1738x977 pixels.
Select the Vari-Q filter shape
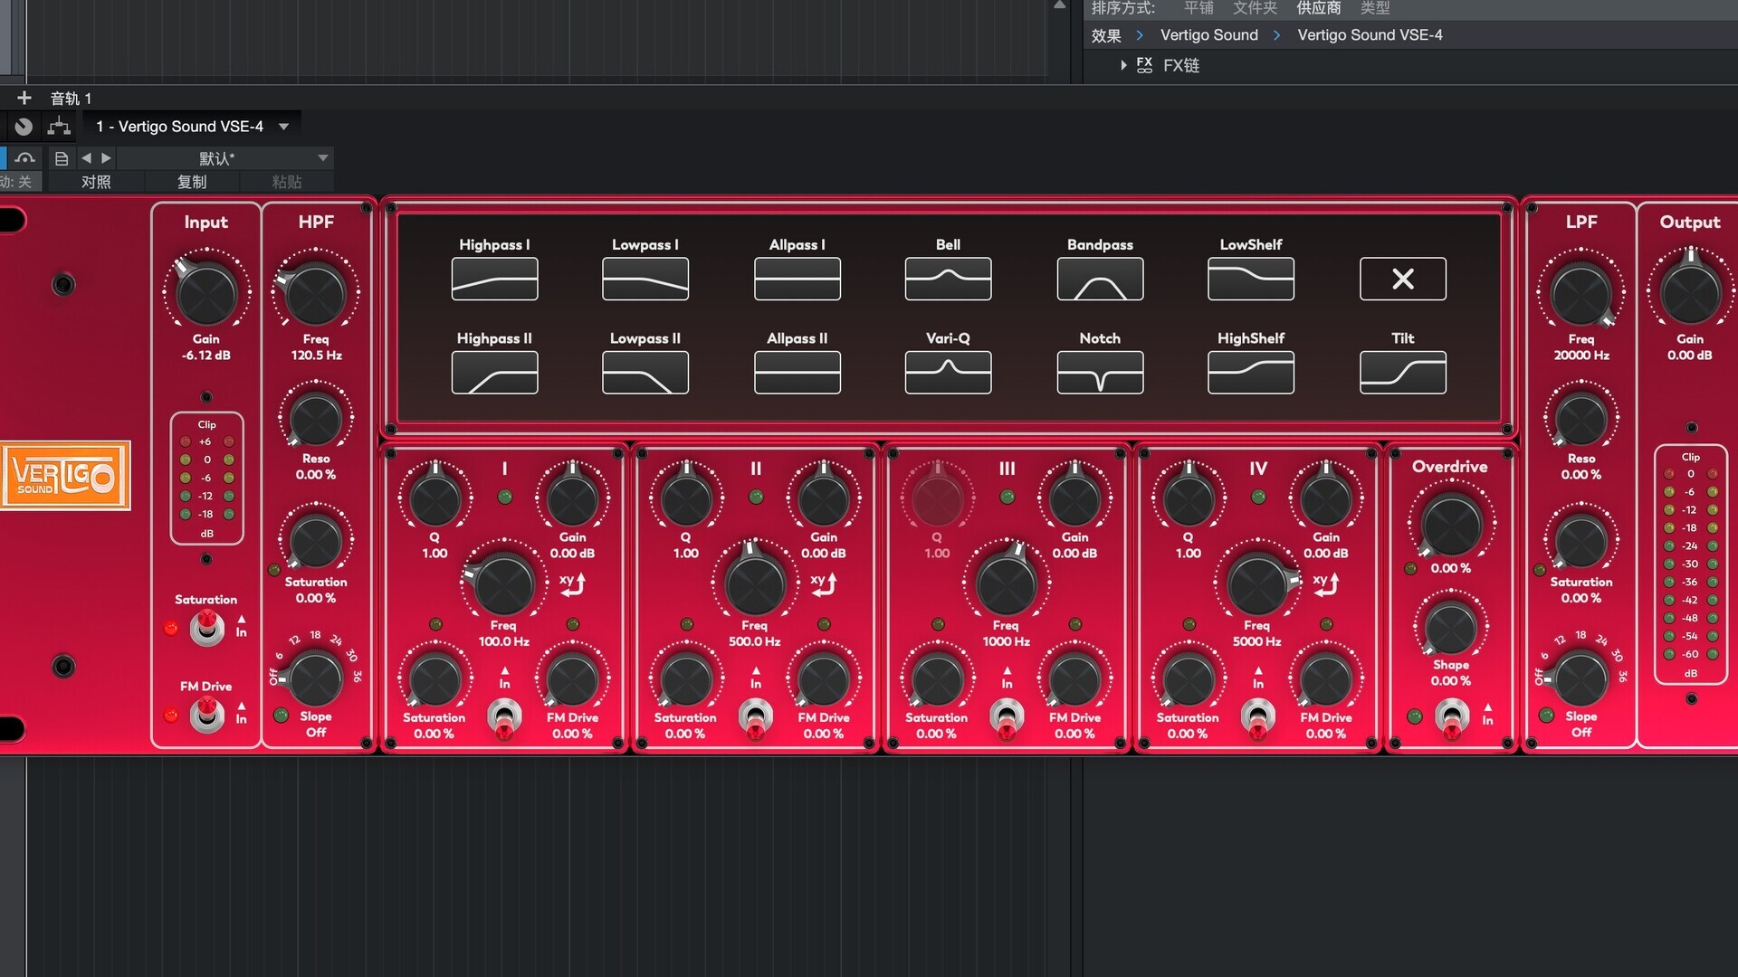[948, 373]
